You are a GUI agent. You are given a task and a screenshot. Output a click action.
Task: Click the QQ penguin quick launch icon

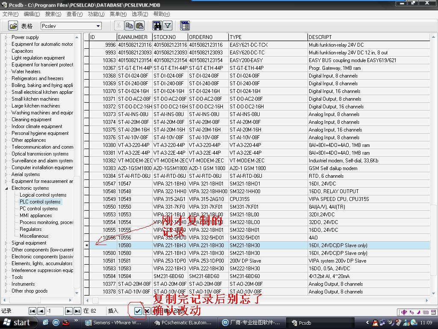(66, 323)
